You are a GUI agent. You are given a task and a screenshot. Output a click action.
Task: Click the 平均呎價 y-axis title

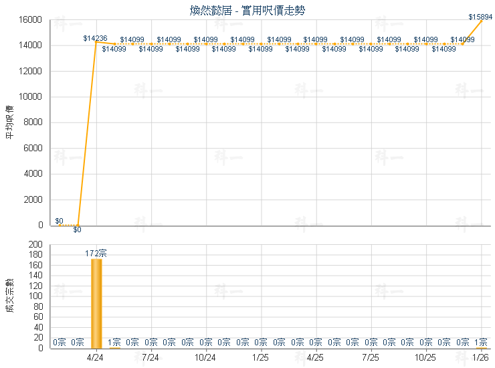9,122
